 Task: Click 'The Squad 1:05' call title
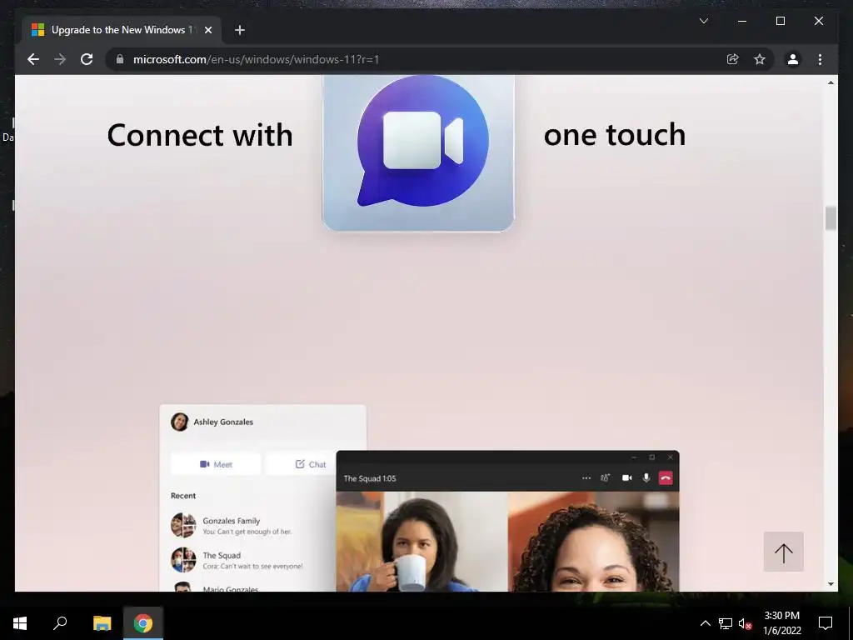[370, 478]
